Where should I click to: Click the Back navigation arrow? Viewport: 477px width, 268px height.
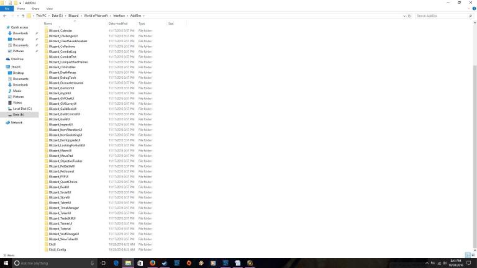pos(4,15)
